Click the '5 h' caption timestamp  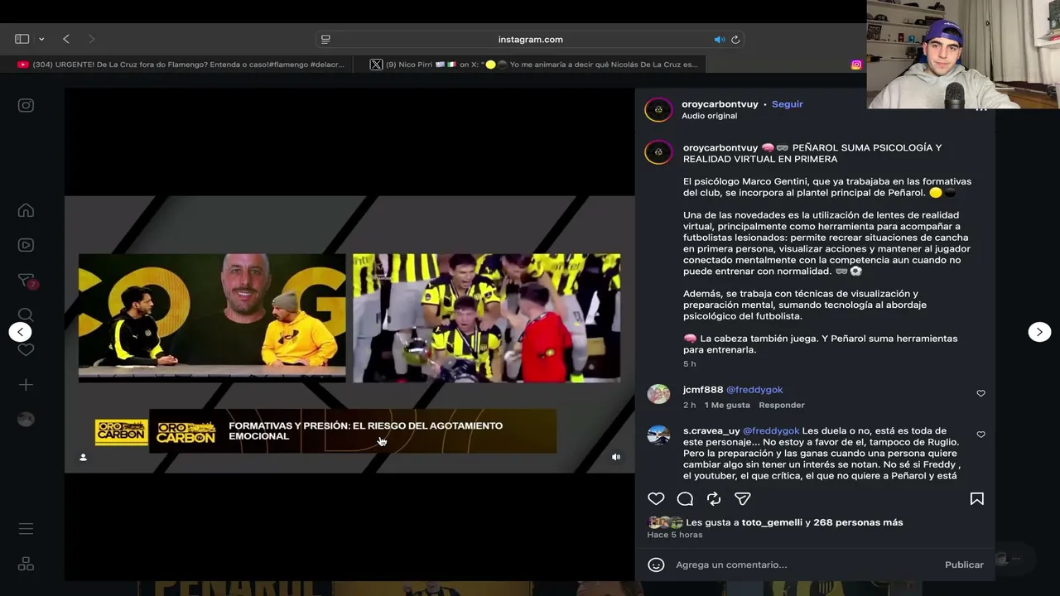[690, 364]
